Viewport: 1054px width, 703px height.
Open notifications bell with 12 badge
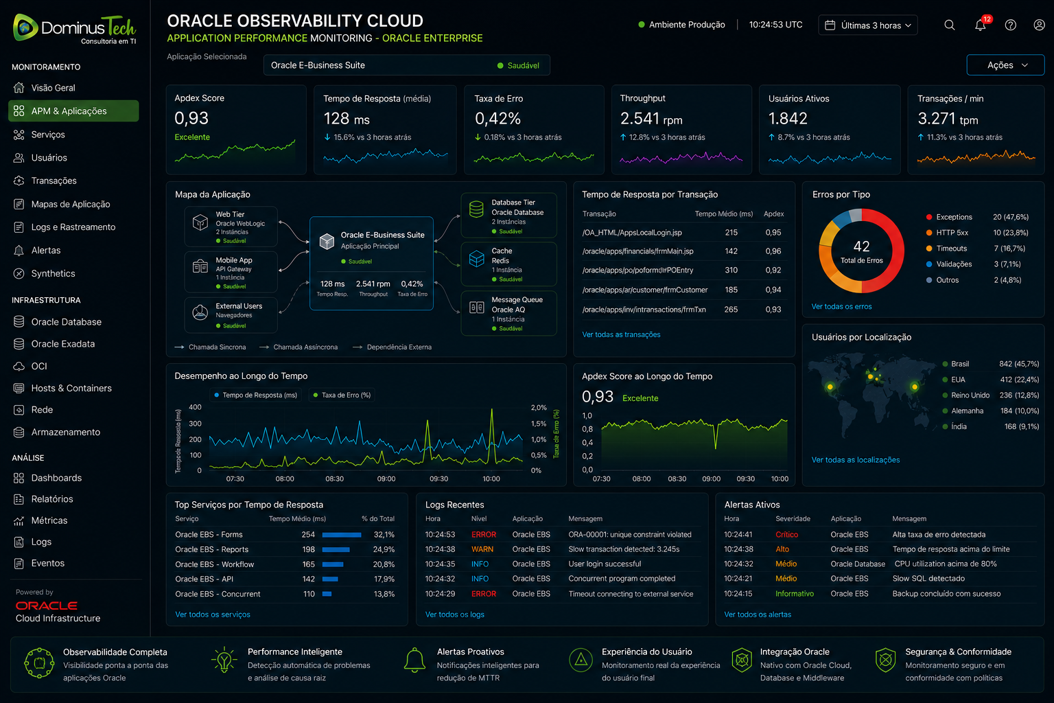981,24
